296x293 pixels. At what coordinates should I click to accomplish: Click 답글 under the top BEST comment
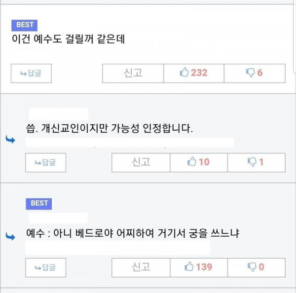pos(31,73)
